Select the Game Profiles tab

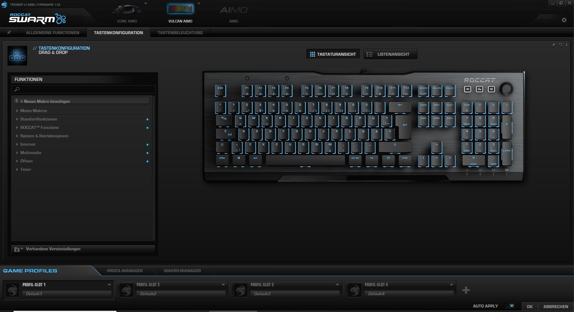[x=30, y=271]
